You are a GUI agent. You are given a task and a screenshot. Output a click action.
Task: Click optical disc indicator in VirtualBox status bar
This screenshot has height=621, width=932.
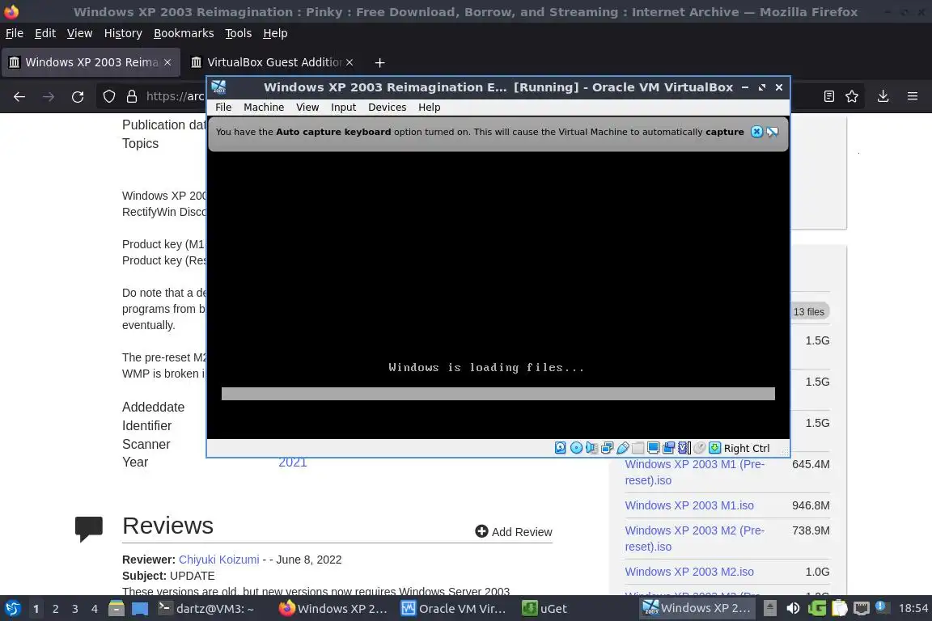[576, 448]
